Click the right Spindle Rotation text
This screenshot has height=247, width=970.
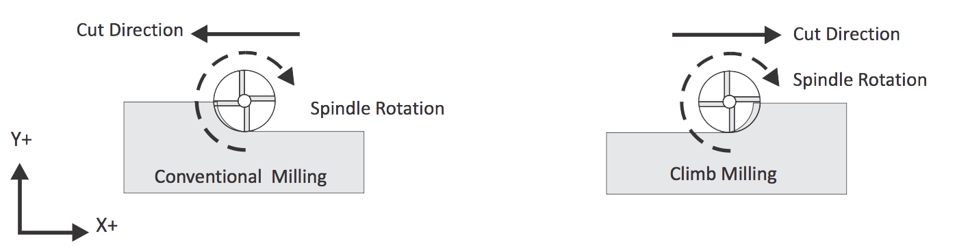point(860,80)
